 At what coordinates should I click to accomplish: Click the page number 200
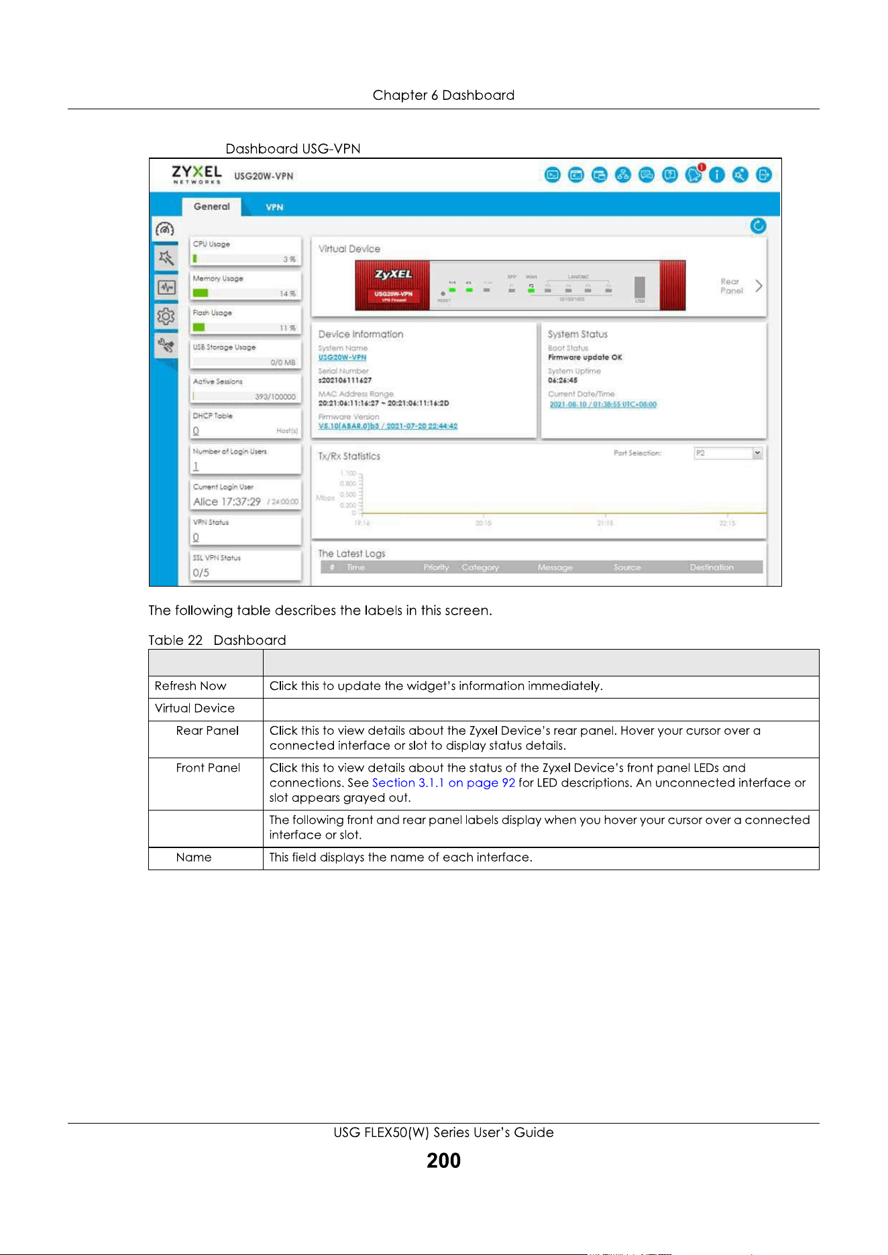(444, 1160)
